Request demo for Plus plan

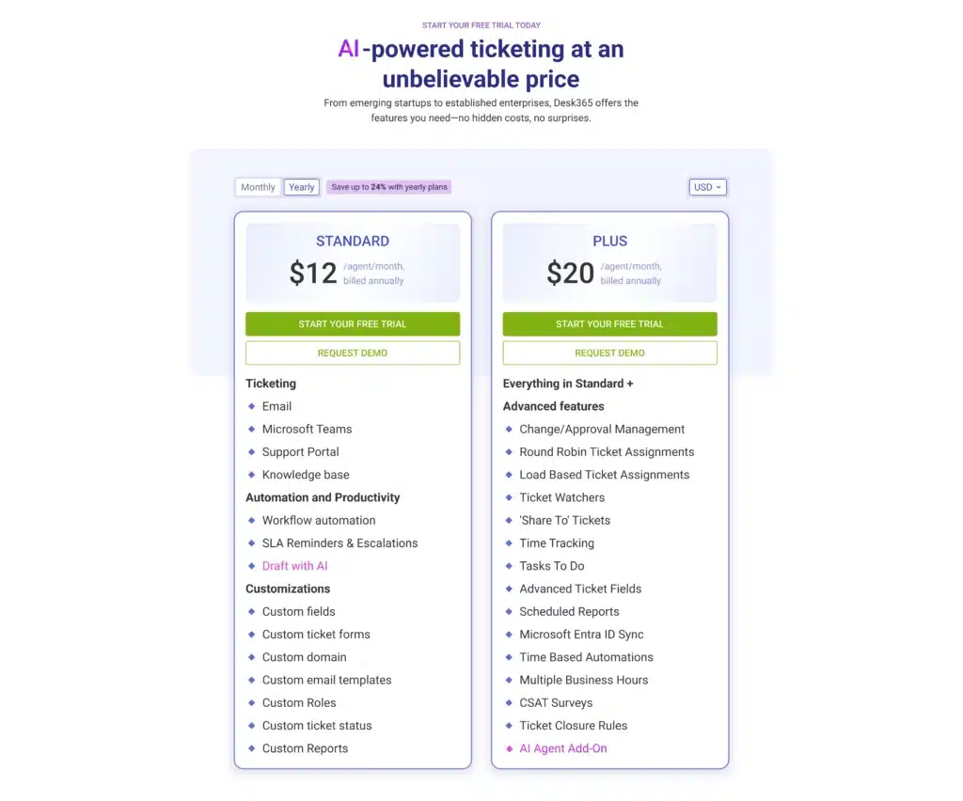(609, 353)
